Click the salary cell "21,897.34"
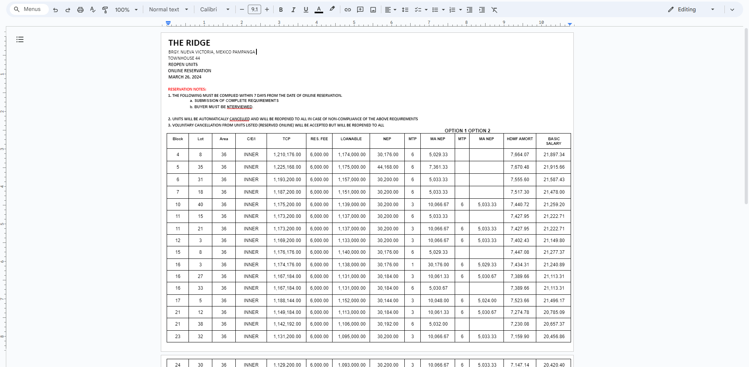 (554, 155)
